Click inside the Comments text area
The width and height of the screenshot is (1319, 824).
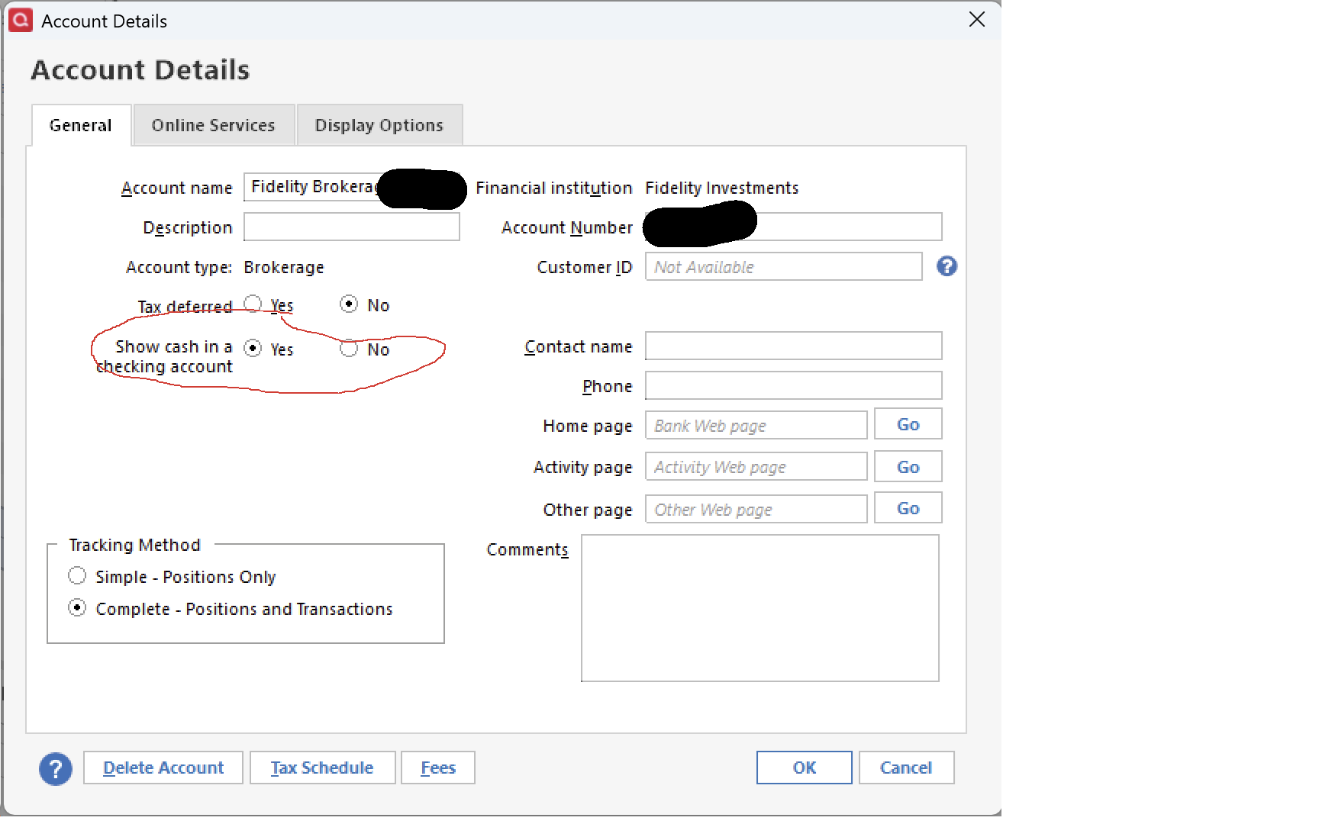(x=760, y=608)
